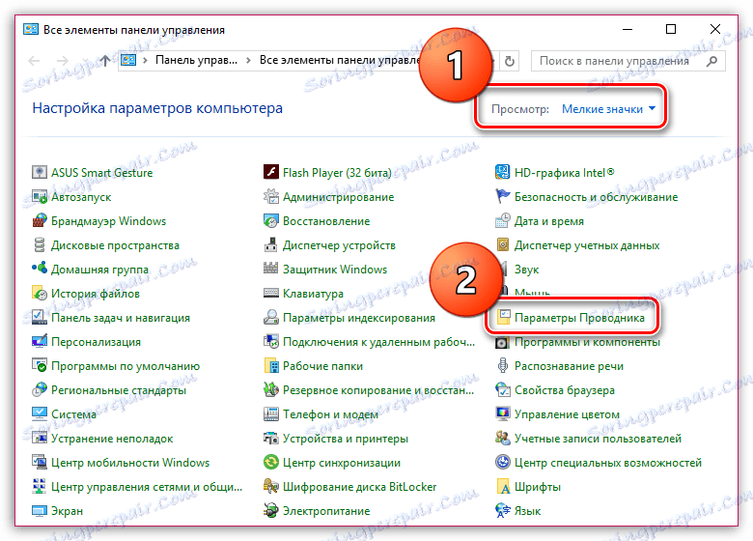
Task: Select Все элементы панели управления breadcrumb
Action: pos(341,60)
